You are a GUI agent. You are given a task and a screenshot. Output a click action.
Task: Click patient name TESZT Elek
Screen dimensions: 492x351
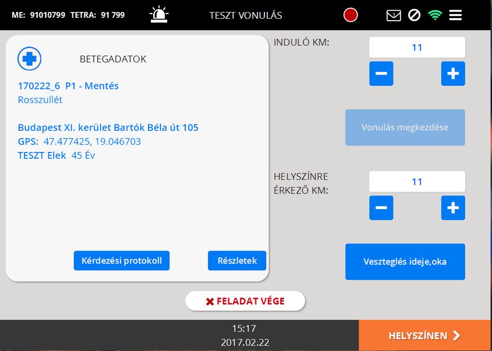click(x=42, y=155)
